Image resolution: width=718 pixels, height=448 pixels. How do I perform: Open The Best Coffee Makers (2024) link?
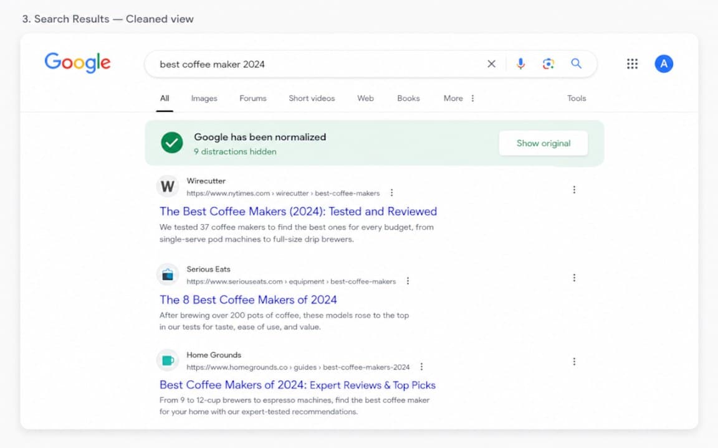(x=298, y=211)
